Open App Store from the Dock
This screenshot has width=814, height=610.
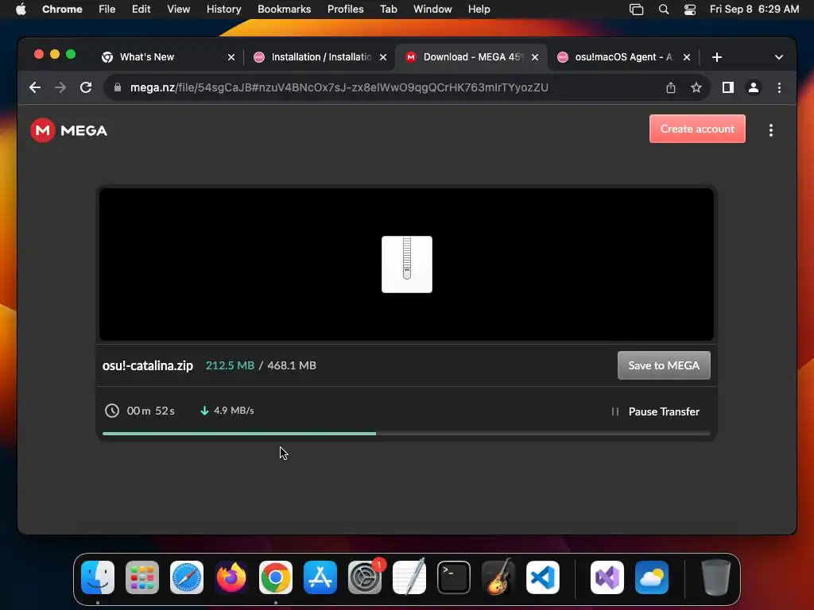(320, 577)
